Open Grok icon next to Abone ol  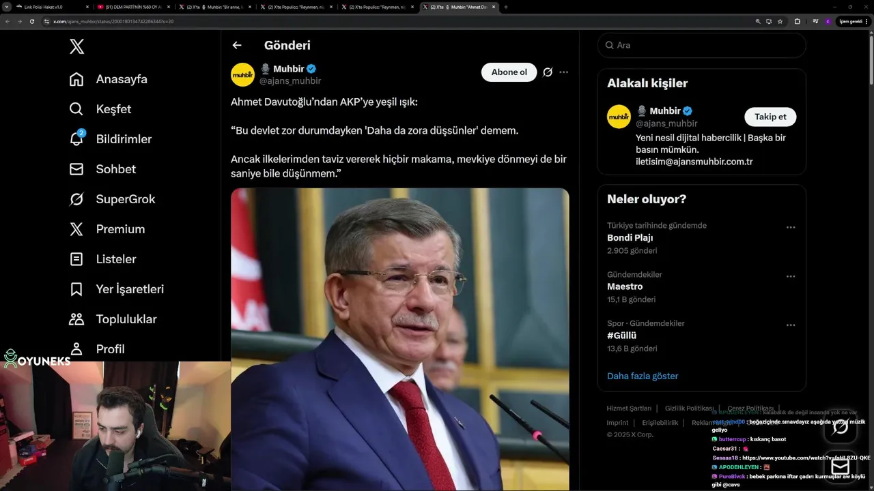click(x=548, y=72)
